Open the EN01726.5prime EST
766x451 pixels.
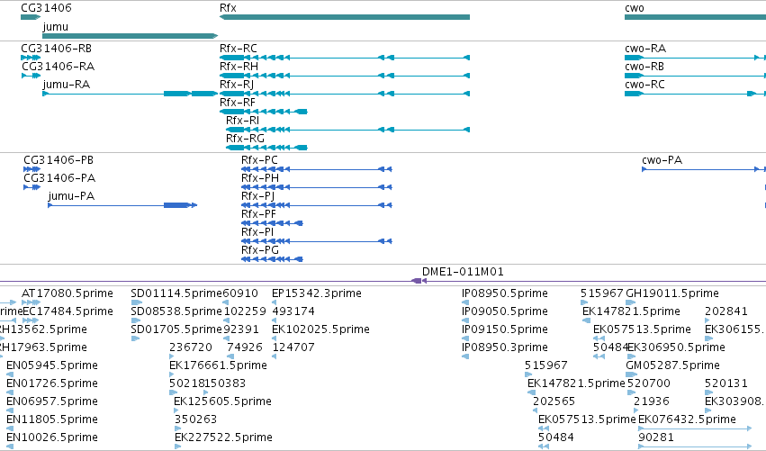pos(52,383)
